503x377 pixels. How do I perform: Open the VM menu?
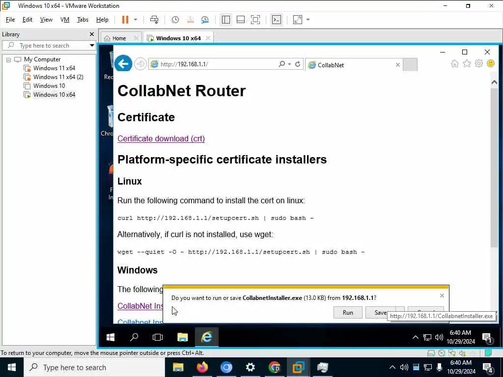[x=65, y=20]
